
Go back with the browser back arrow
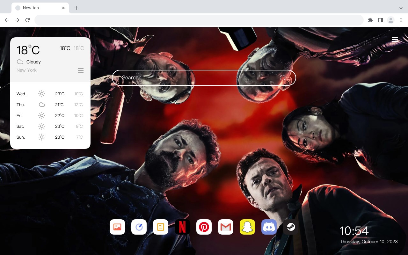pyautogui.click(x=7, y=20)
